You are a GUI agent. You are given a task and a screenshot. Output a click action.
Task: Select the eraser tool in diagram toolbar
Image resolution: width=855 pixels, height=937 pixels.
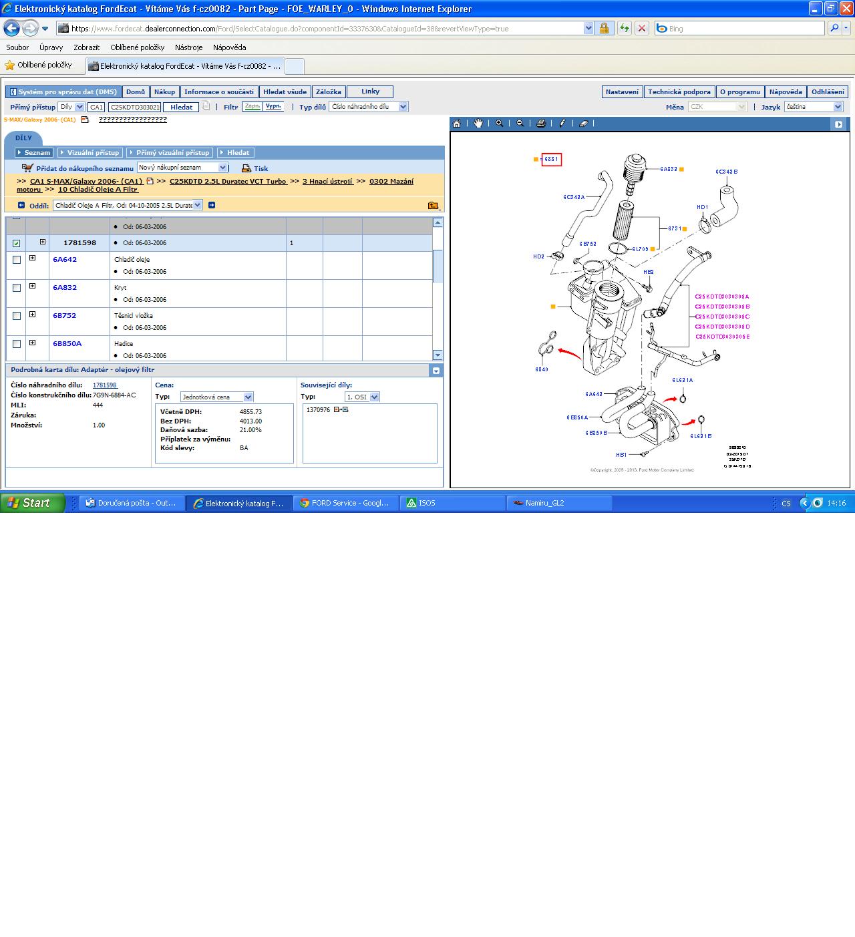(x=583, y=124)
